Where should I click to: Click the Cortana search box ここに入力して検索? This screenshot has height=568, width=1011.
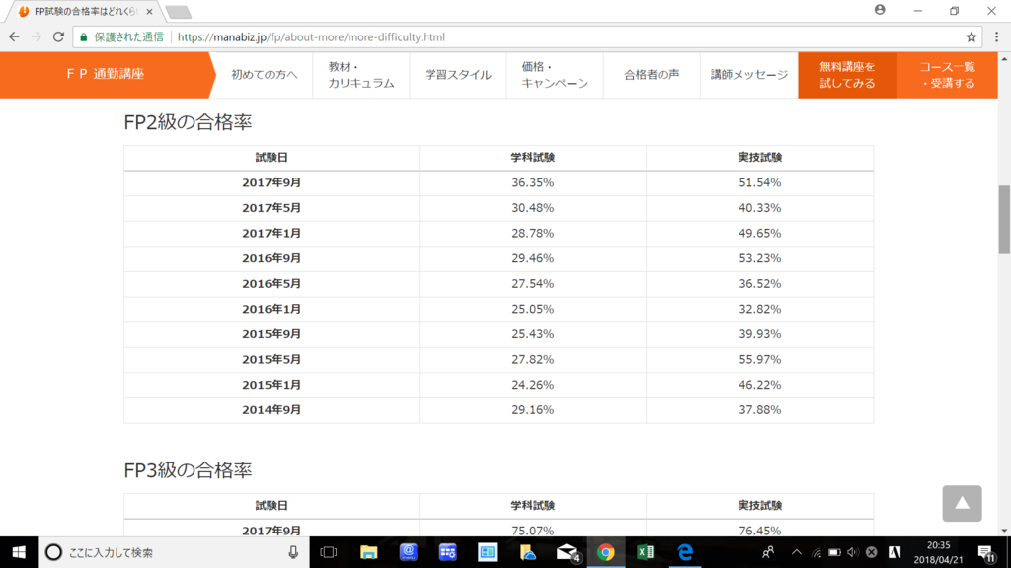point(174,552)
